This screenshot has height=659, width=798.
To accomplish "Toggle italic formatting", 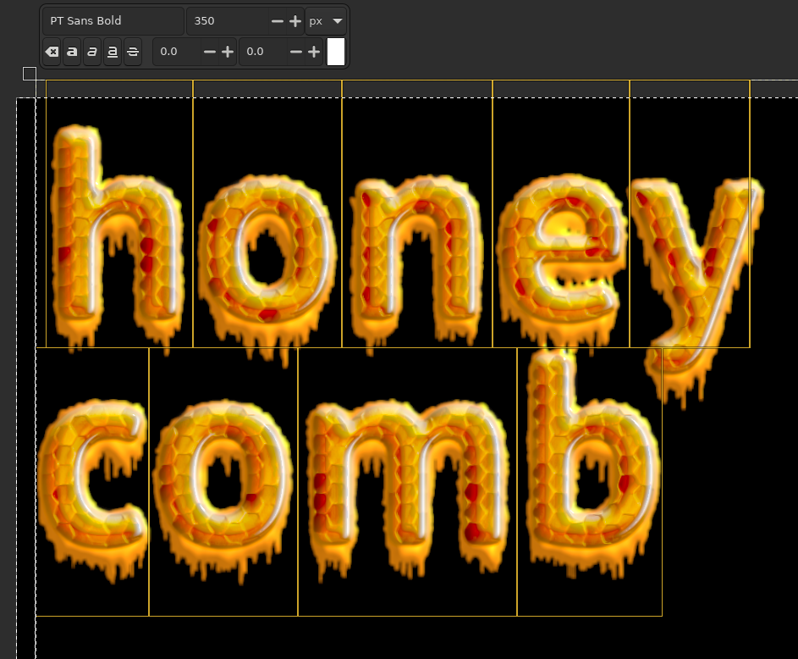I will pyautogui.click(x=92, y=52).
